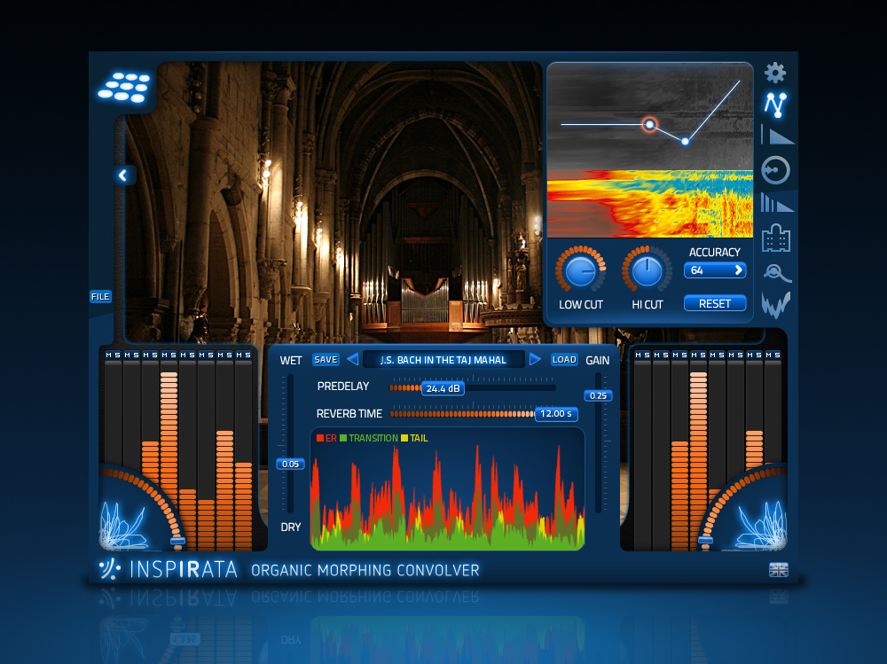Select the EQ curve editor icon
The width and height of the screenshot is (887, 664).
775,105
